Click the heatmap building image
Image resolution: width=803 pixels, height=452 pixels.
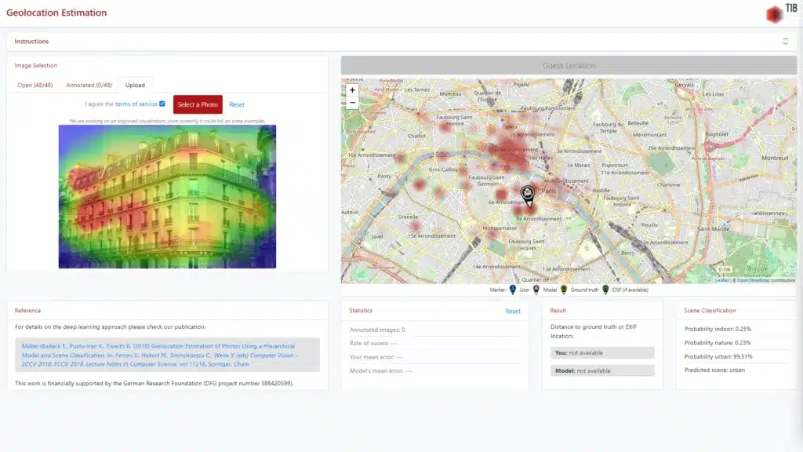click(168, 197)
